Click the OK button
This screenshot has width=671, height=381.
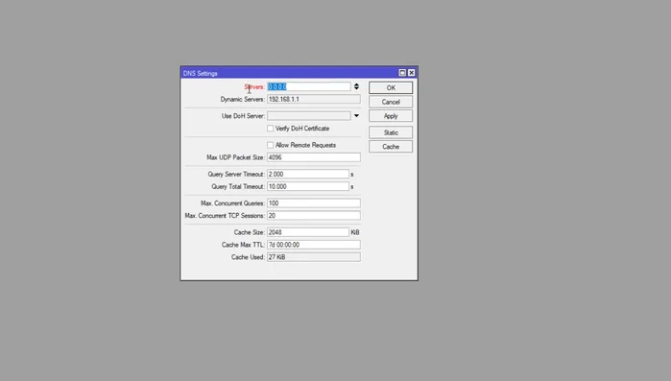(391, 87)
